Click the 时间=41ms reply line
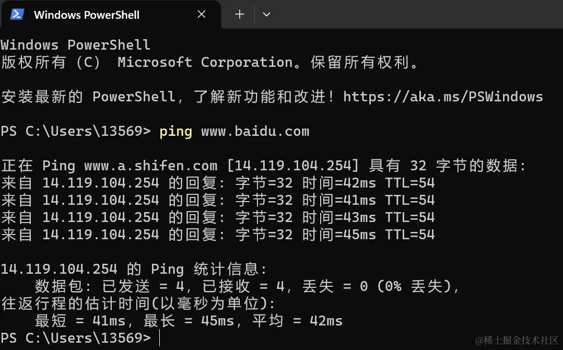 (x=218, y=200)
